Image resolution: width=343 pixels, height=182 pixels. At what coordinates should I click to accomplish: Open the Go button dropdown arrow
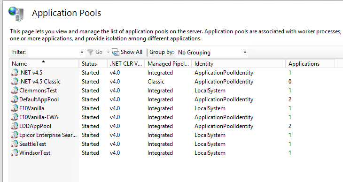[108, 52]
